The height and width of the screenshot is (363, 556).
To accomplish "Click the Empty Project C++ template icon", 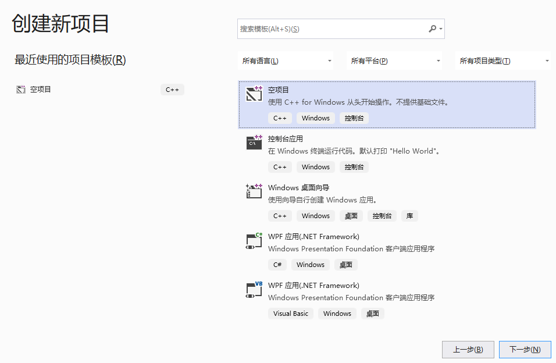I will click(x=254, y=94).
